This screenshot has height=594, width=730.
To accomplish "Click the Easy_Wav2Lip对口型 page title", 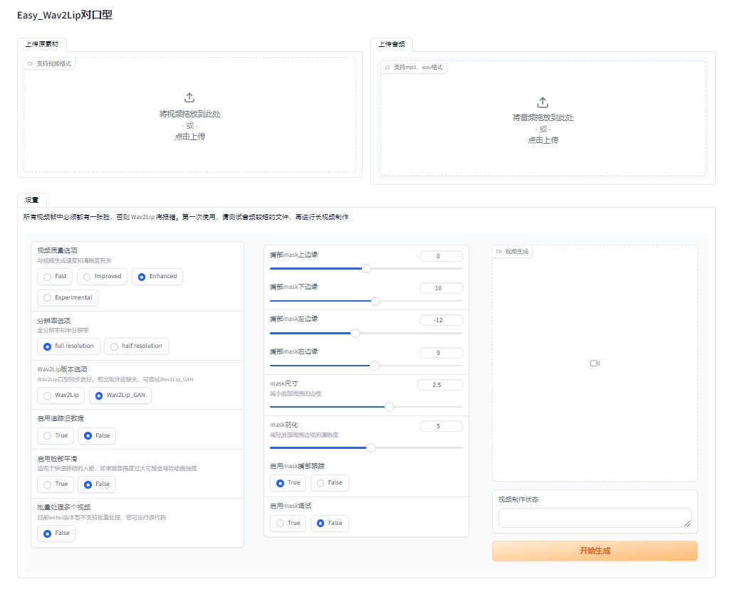I will pyautogui.click(x=65, y=15).
